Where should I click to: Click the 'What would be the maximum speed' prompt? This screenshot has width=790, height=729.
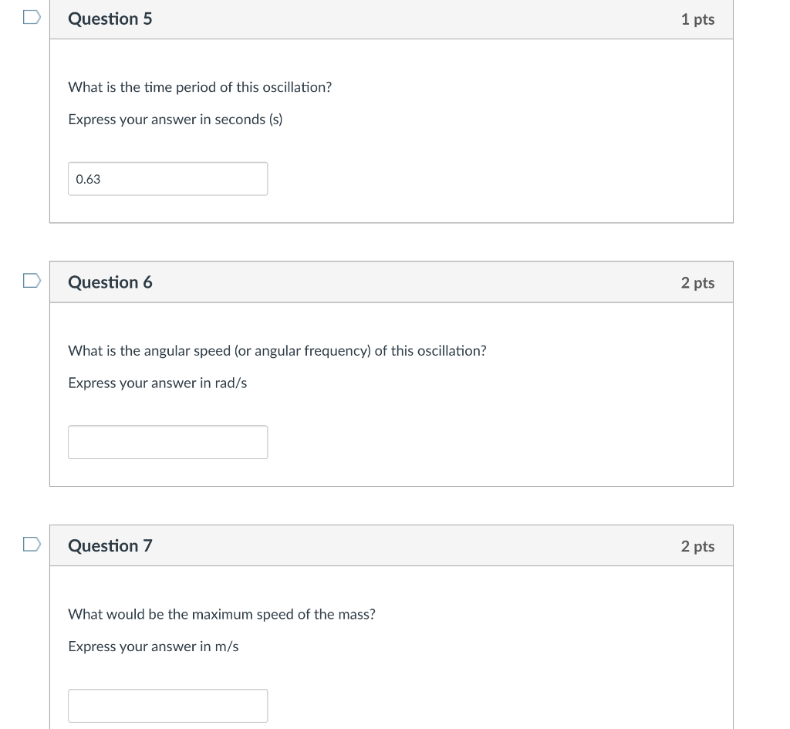tap(221, 614)
